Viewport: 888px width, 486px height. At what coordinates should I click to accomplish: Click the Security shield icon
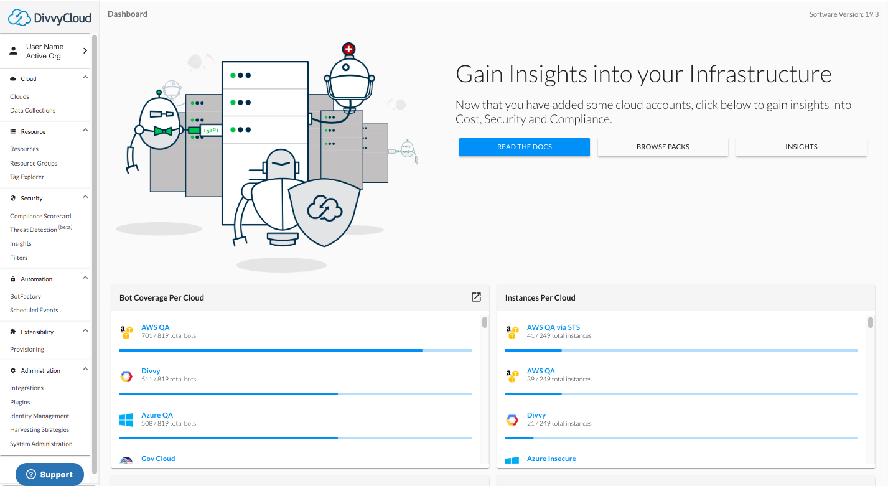13,199
